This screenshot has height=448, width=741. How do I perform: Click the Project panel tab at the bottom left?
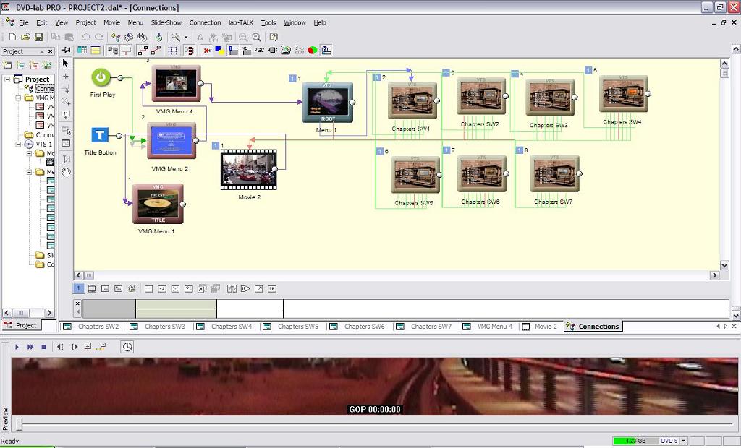click(21, 325)
